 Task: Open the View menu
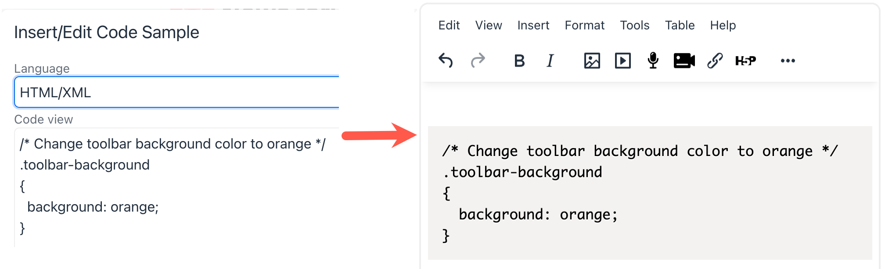point(488,25)
